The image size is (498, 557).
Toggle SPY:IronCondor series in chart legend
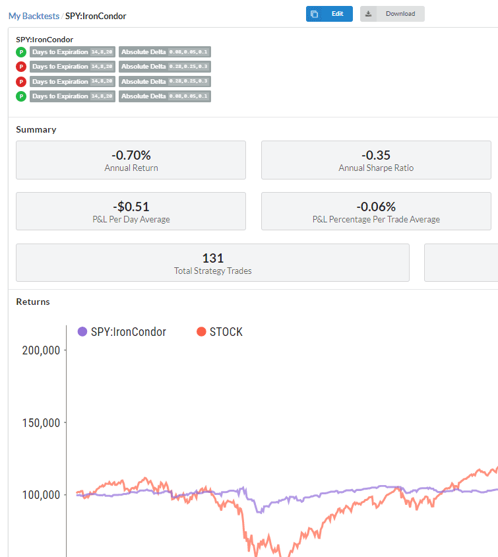tap(122, 332)
